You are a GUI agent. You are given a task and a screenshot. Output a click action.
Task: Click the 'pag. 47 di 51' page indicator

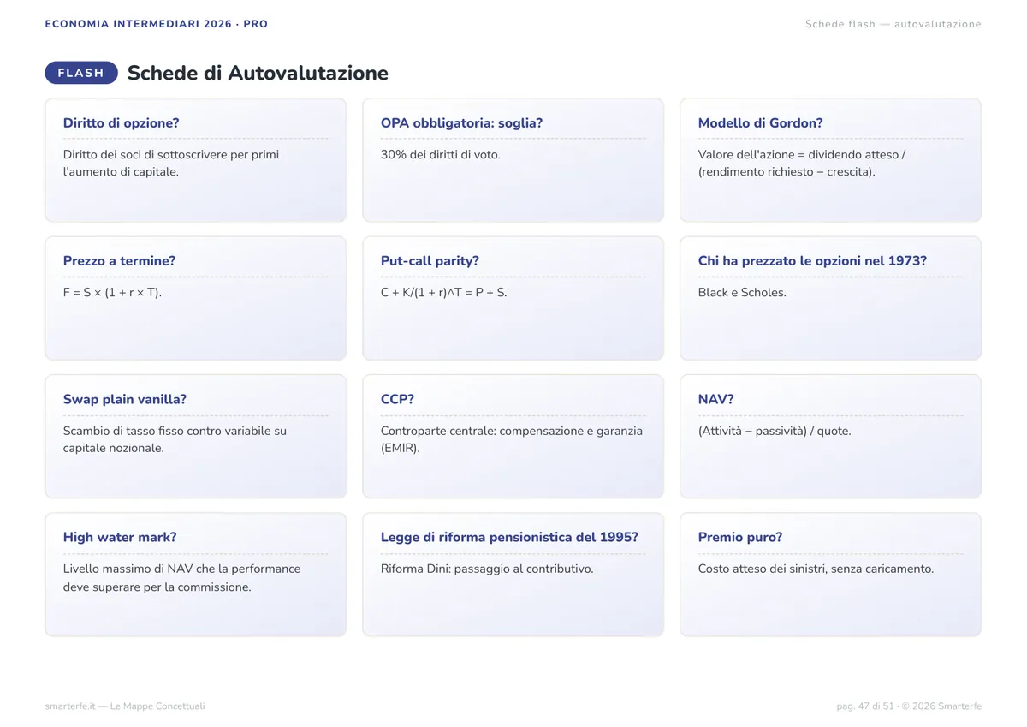(865, 706)
